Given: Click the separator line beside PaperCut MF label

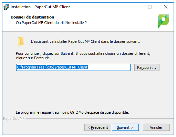Looking at the screenshot, I should pyautogui.click(x=100, y=119).
